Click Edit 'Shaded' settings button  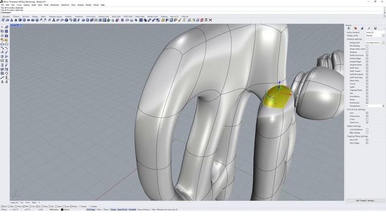(x=365, y=201)
